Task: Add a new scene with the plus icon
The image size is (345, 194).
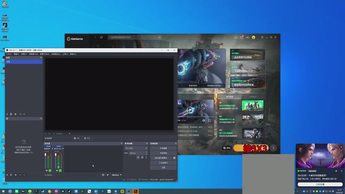Action: click(x=7, y=114)
